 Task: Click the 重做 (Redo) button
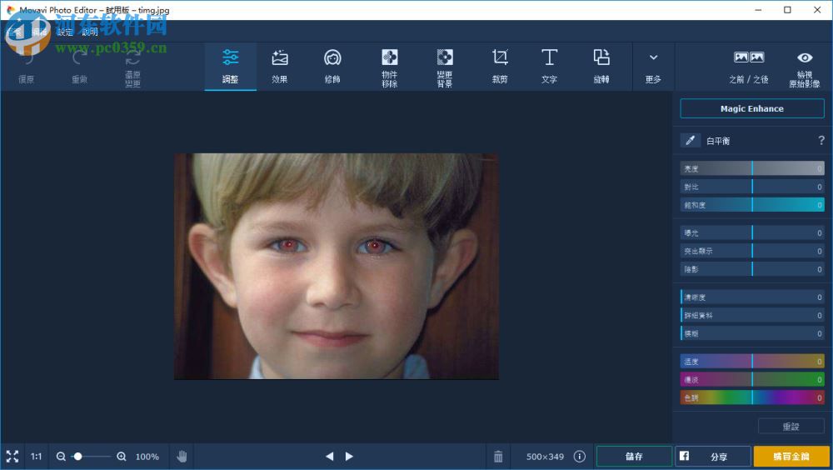pyautogui.click(x=79, y=67)
